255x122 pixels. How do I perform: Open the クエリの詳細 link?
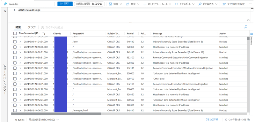click(212, 119)
